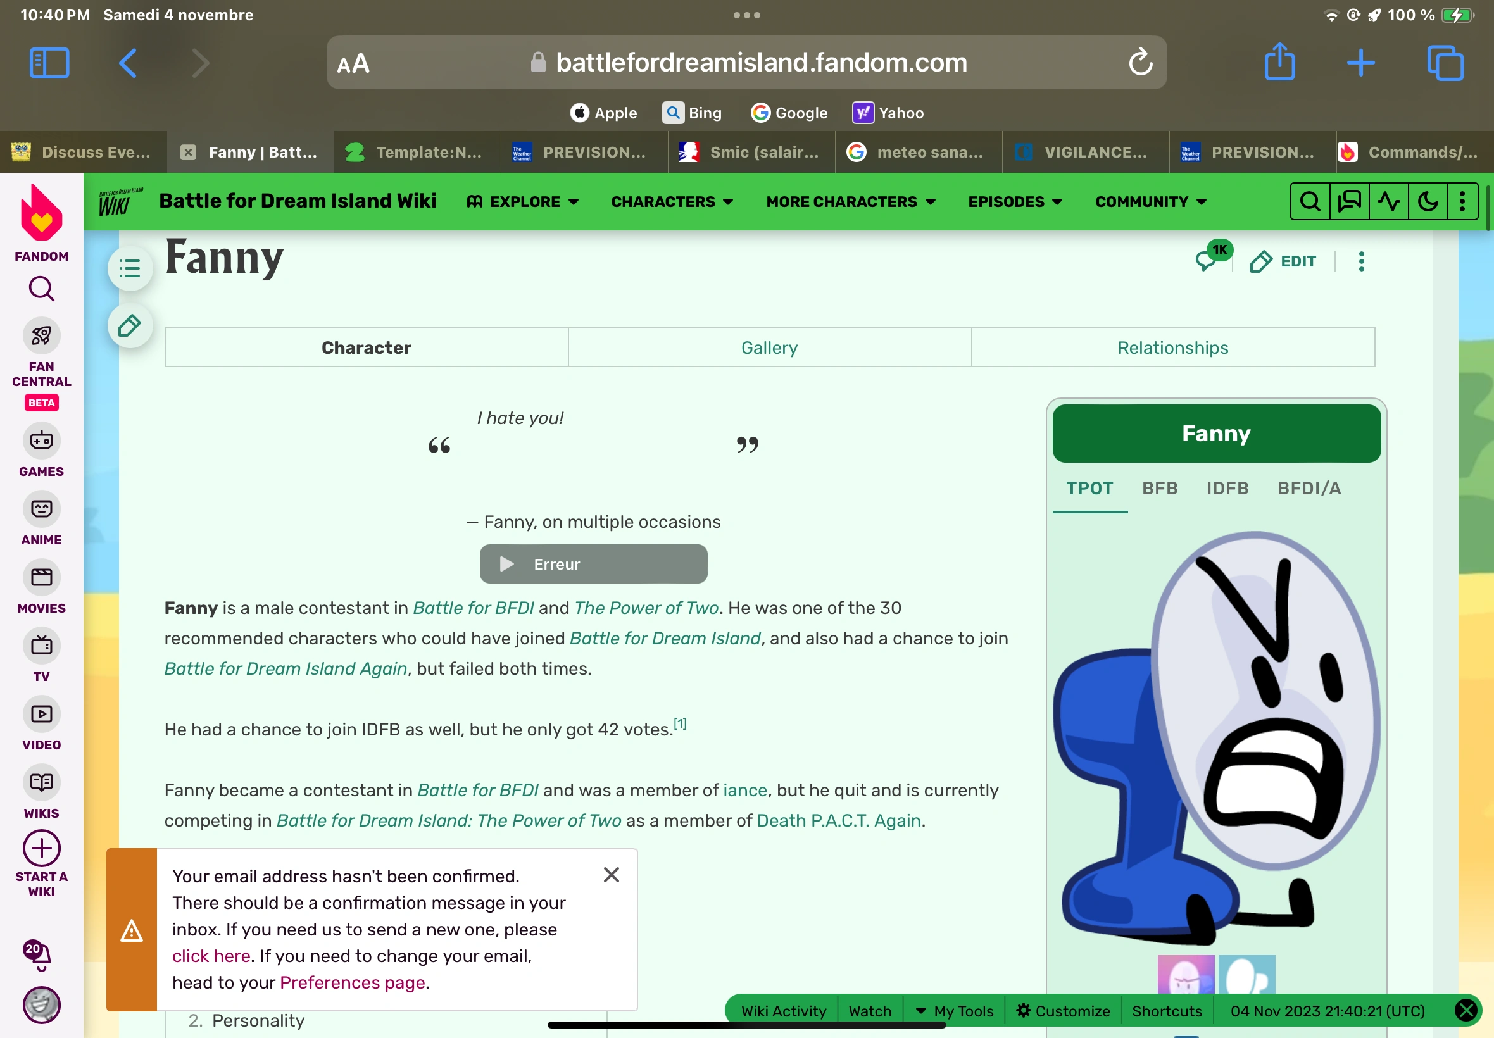The image size is (1494, 1038).
Task: Toggle dark theme moon icon
Action: tap(1427, 202)
